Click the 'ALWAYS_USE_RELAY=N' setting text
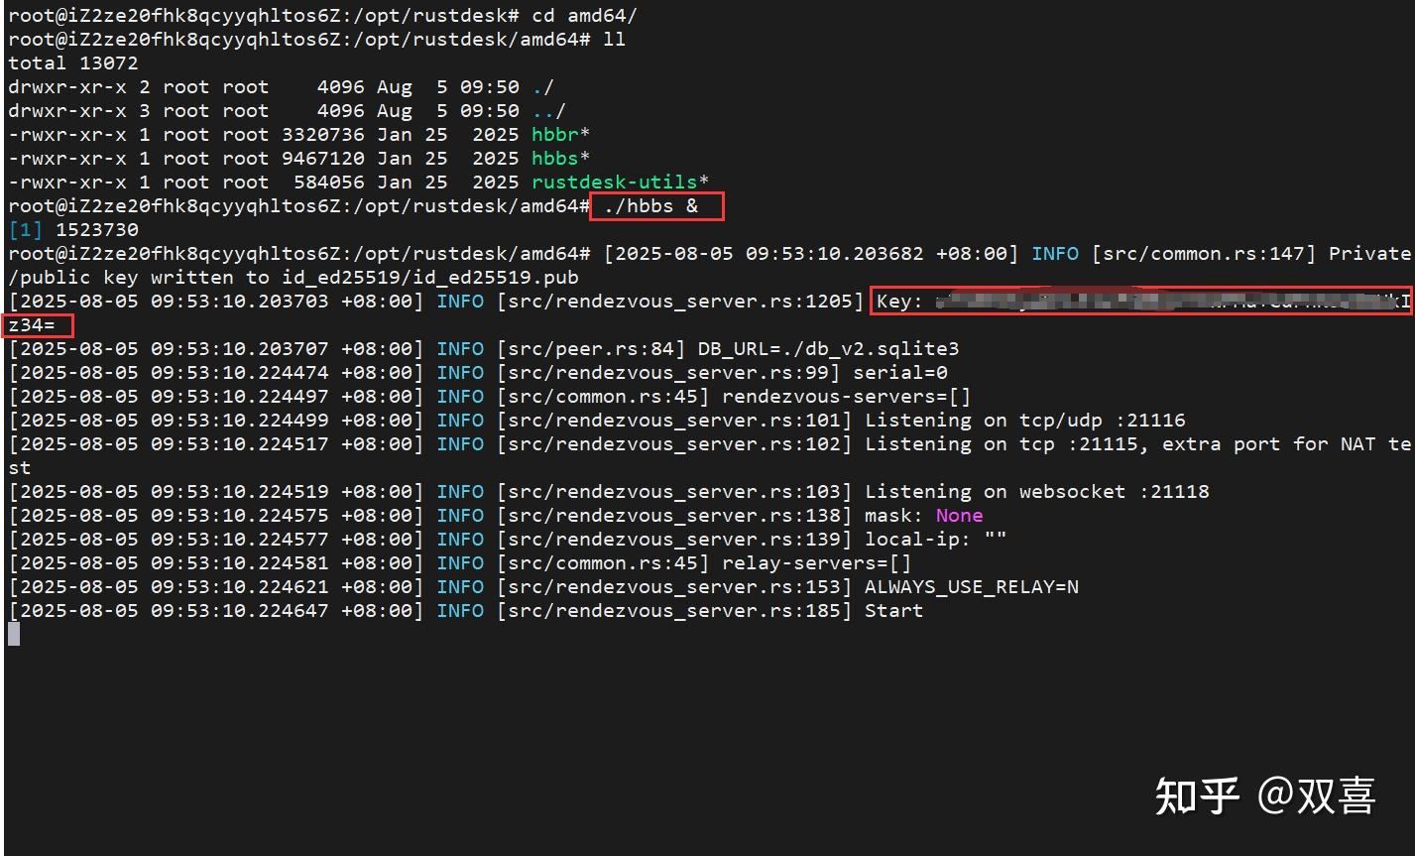This screenshot has width=1415, height=856. pos(972,587)
